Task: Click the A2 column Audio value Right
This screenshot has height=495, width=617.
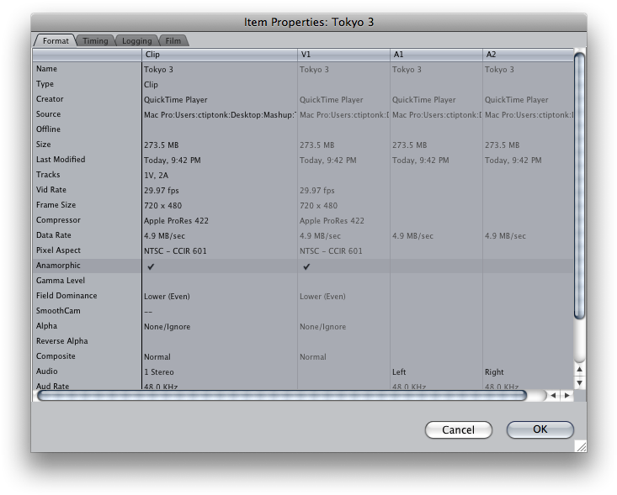Action: pos(494,372)
